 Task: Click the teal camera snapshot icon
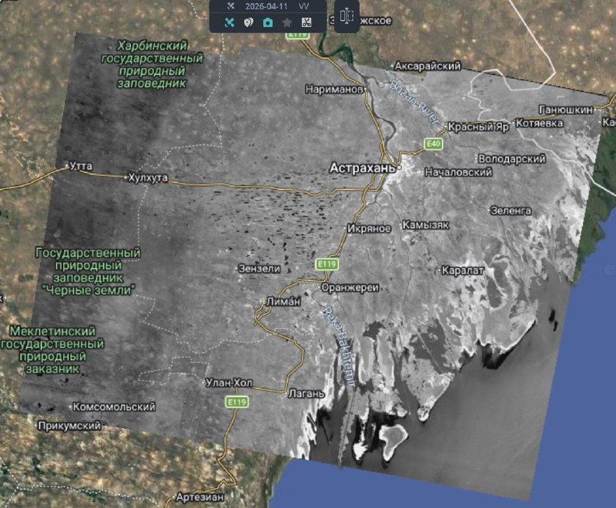pos(267,22)
